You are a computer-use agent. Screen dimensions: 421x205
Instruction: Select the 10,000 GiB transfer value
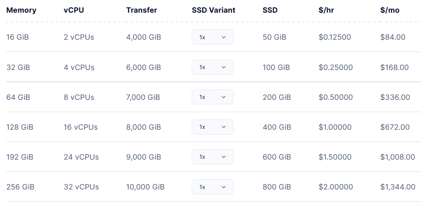click(145, 187)
